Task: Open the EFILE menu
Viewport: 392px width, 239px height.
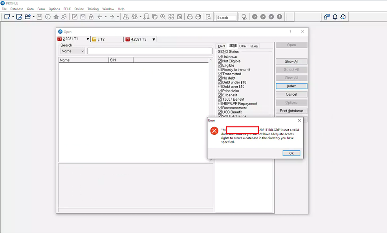Action: (67, 9)
